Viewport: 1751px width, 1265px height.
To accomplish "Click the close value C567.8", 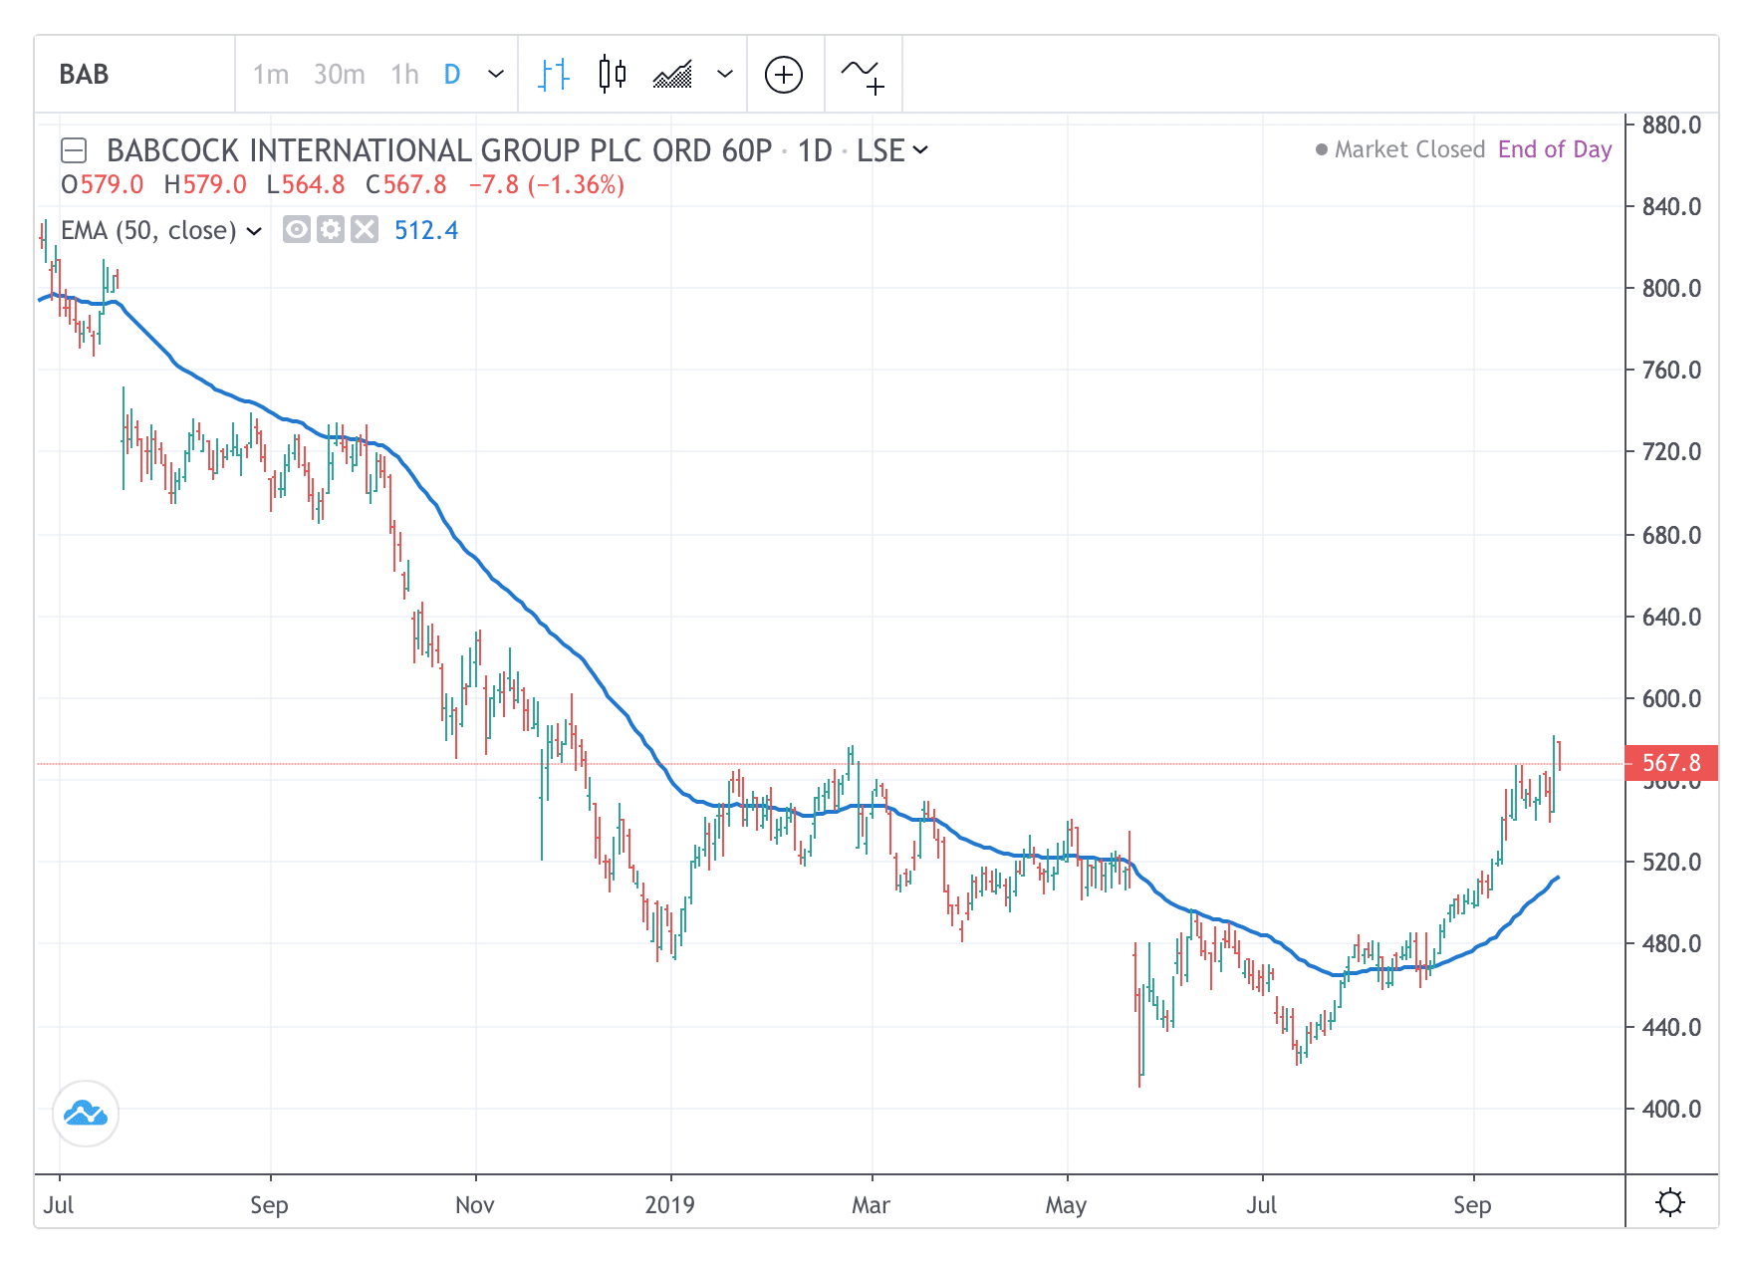I will click(406, 185).
